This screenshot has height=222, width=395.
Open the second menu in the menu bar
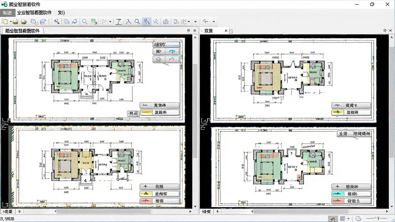pos(34,13)
